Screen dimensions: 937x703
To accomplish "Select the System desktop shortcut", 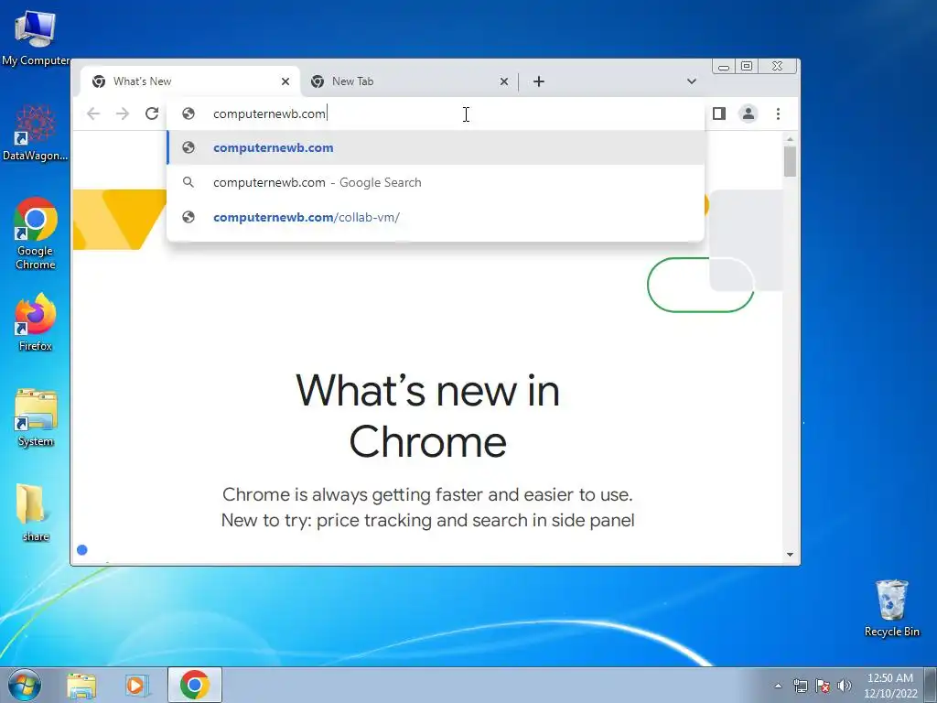I will click(x=36, y=417).
